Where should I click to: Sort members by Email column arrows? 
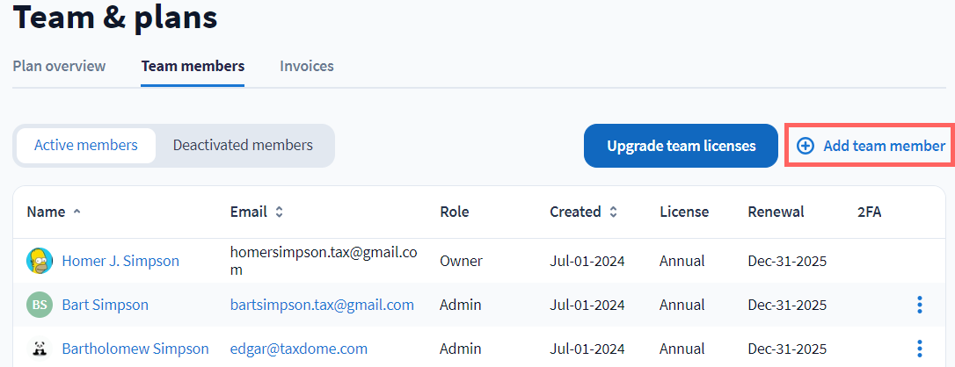tap(279, 212)
